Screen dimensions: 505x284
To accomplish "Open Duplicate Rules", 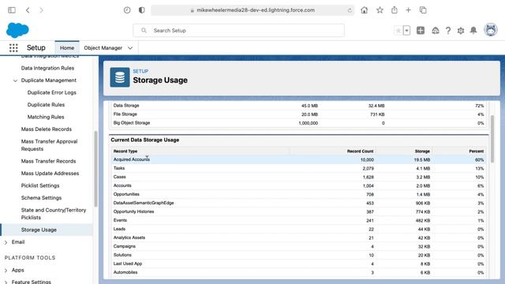I will click(46, 105).
